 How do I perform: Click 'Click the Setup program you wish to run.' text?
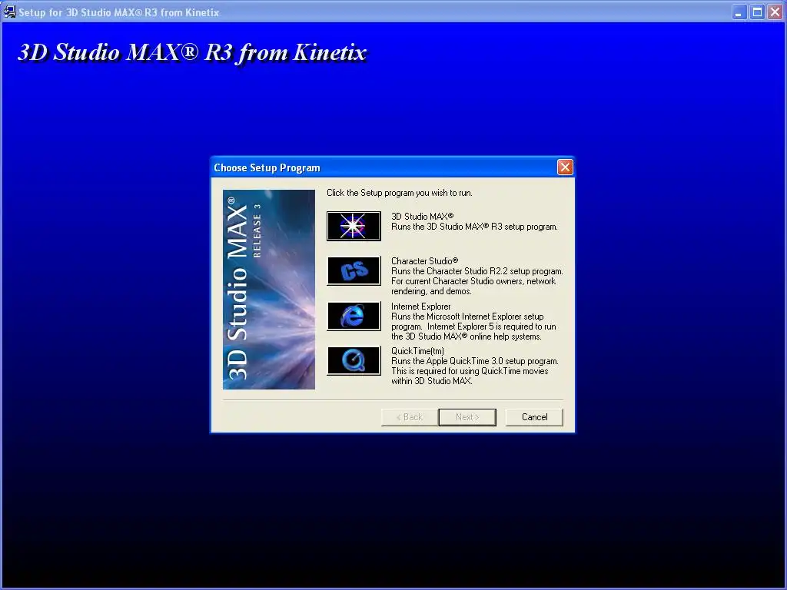400,193
